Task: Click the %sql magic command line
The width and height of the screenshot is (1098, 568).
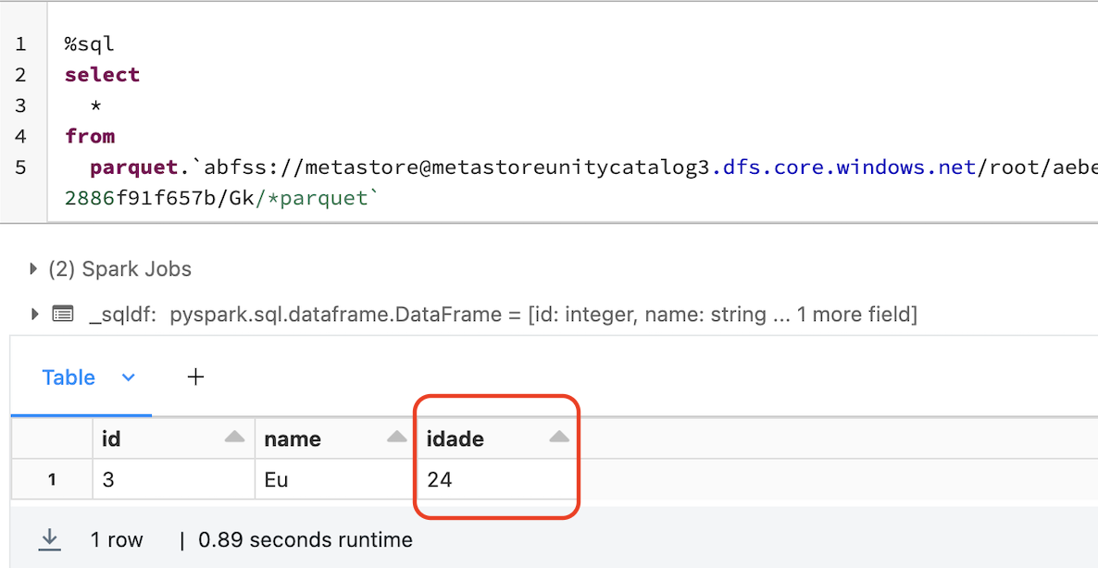Action: click(90, 44)
